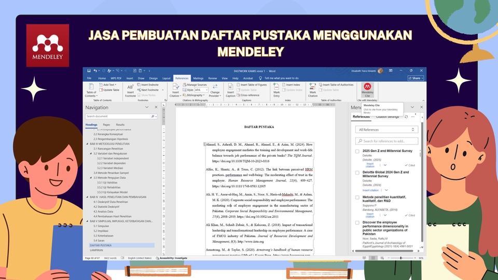
Task: Open the All References collection dropdown
Action: click(386, 130)
